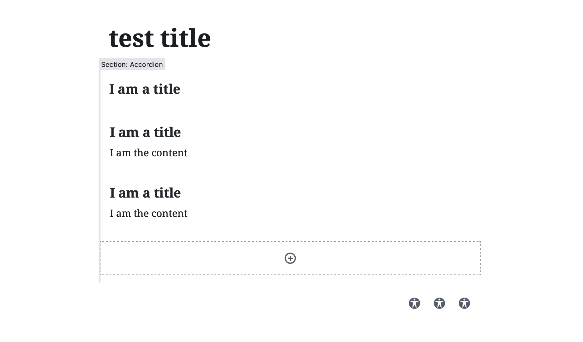This screenshot has width=583, height=342.
Task: Click inside the dashed block appender box
Action: tap(290, 258)
